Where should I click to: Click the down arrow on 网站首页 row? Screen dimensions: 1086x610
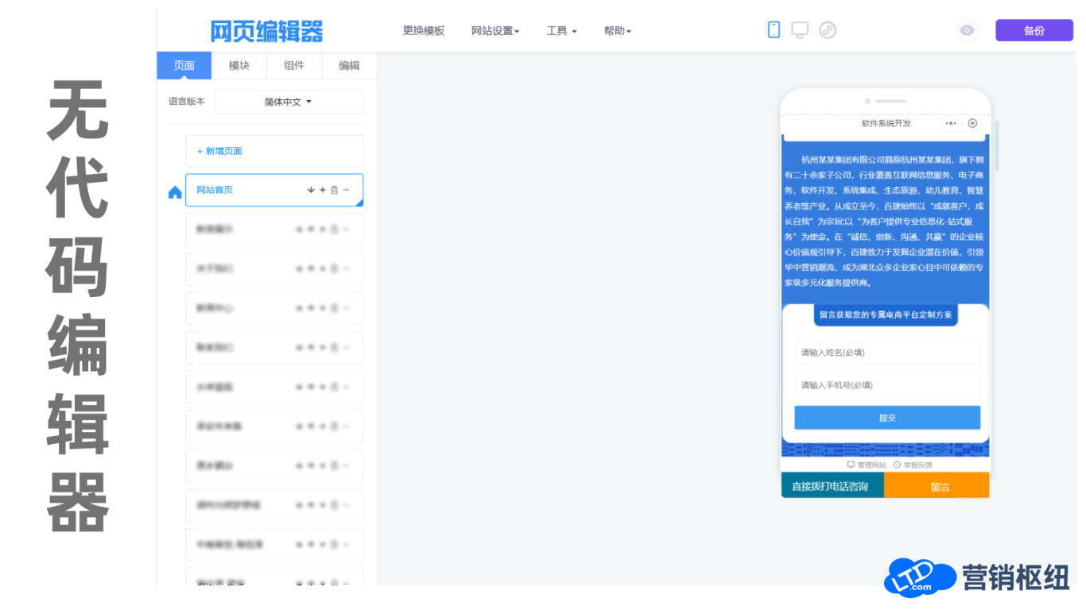[x=311, y=190]
